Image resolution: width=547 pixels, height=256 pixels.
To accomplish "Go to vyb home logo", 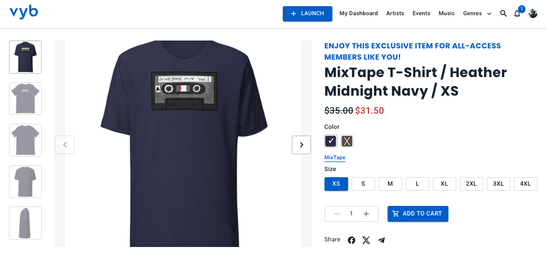I will (x=24, y=12).
